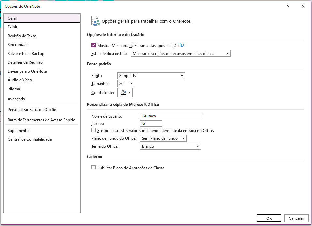Open Personalizar Faixa de Opções
The image size is (312, 226).
[x=42, y=110]
